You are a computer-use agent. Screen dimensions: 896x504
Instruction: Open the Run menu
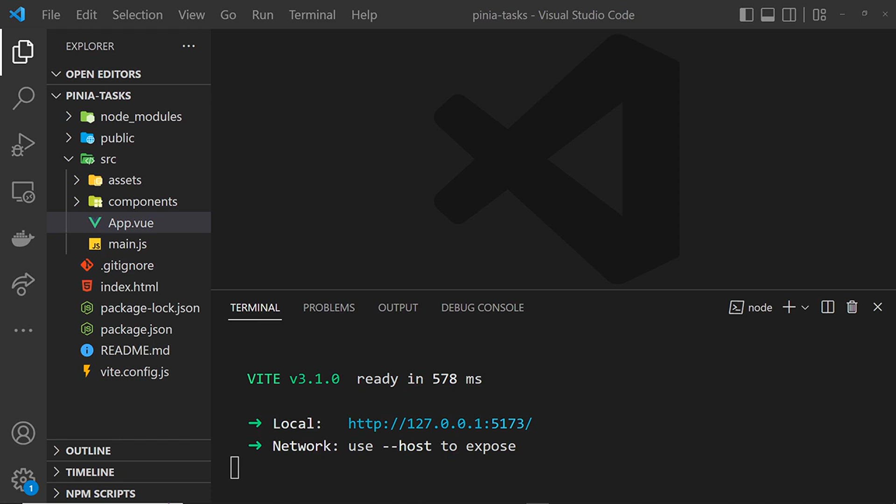click(263, 15)
